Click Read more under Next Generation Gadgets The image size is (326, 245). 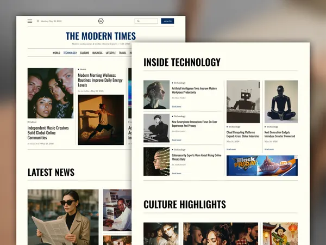coord(269,149)
